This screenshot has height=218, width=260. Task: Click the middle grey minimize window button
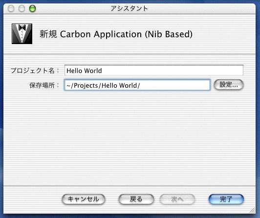point(22,8)
